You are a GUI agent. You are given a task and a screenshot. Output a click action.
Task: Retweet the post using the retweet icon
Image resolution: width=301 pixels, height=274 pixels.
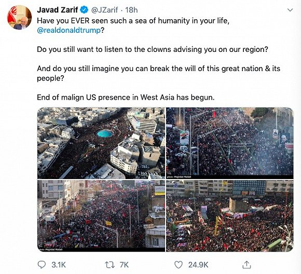pyautogui.click(x=110, y=265)
